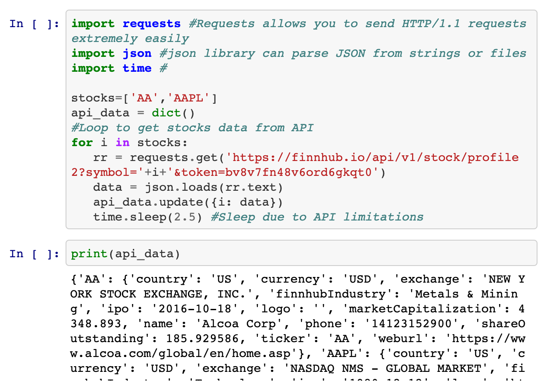548x385 pixels.
Task: Click the 'api_data = dict()' line
Action: coord(133,113)
